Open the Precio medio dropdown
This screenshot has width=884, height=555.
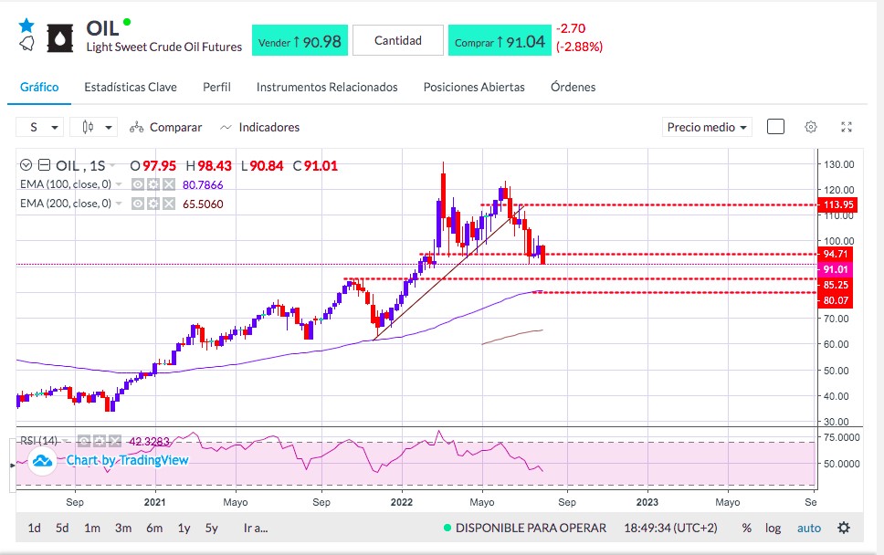click(x=707, y=128)
